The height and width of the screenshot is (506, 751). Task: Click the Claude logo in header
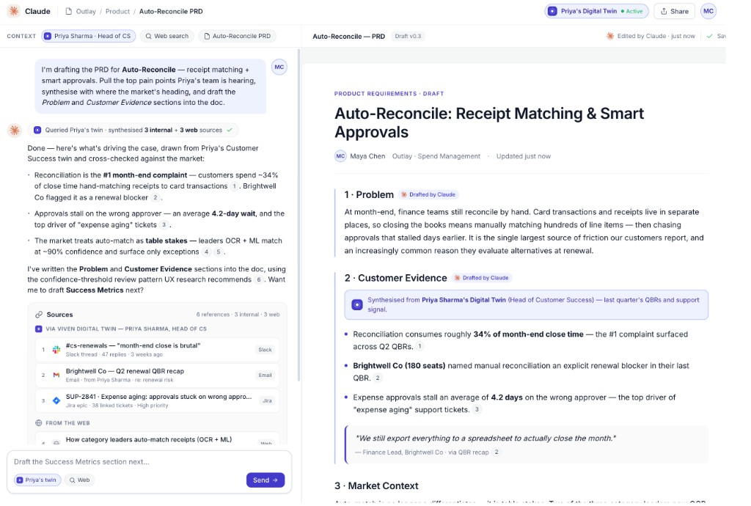click(x=14, y=11)
